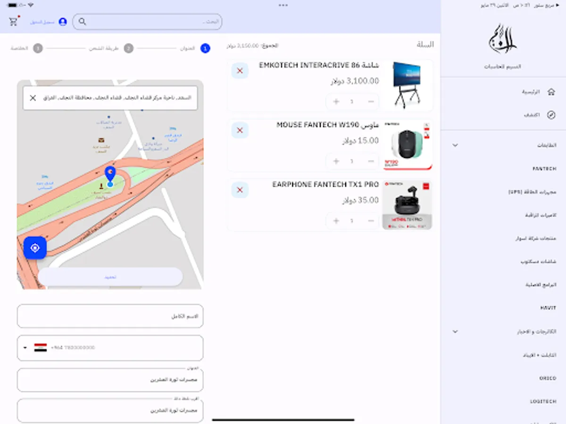Select step 3 summary in checkout stepper
The height and width of the screenshot is (424, 566).
coord(38,48)
